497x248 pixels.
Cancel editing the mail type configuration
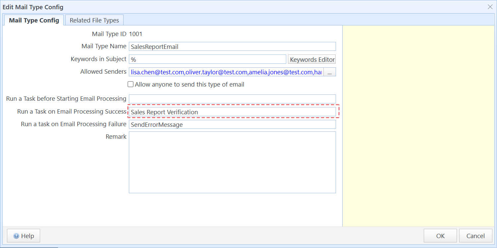pos(475,235)
